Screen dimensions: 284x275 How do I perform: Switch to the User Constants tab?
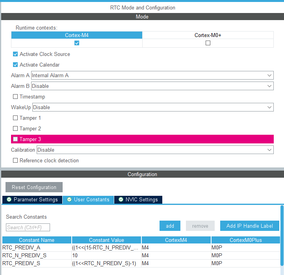pos(88,200)
